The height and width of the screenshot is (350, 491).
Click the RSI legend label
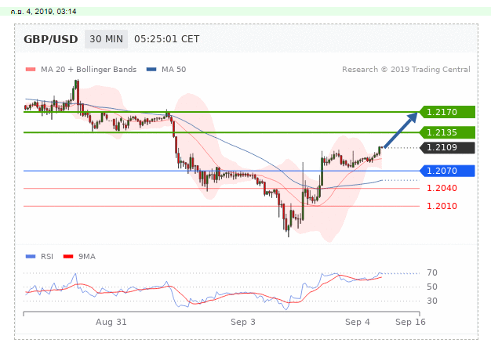pos(47,257)
